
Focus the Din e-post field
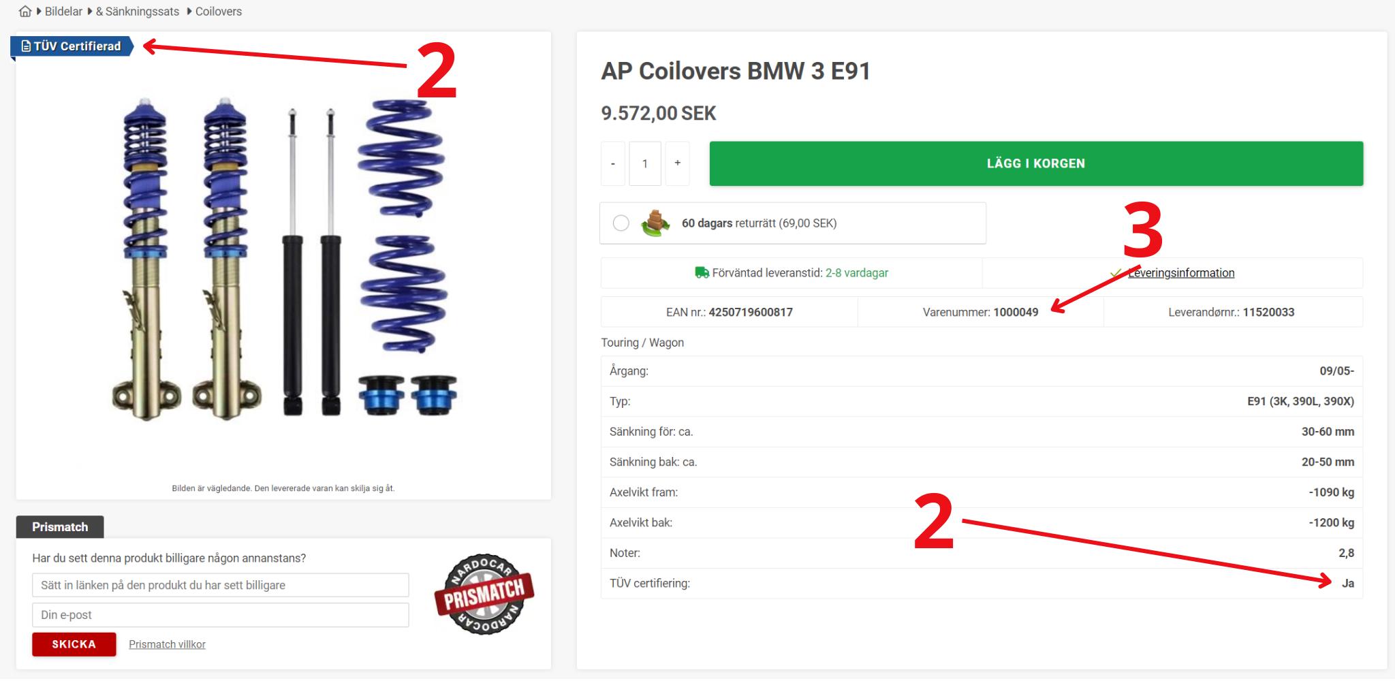point(221,615)
